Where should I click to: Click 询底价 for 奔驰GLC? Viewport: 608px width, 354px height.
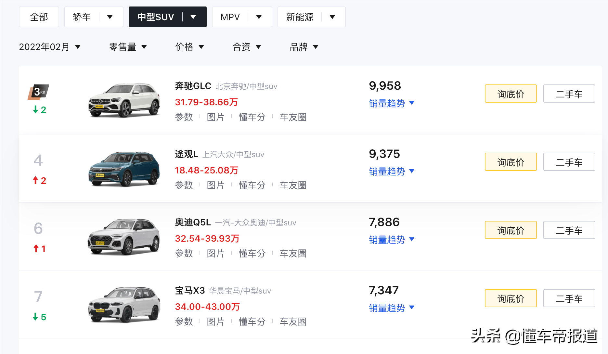[x=511, y=94]
